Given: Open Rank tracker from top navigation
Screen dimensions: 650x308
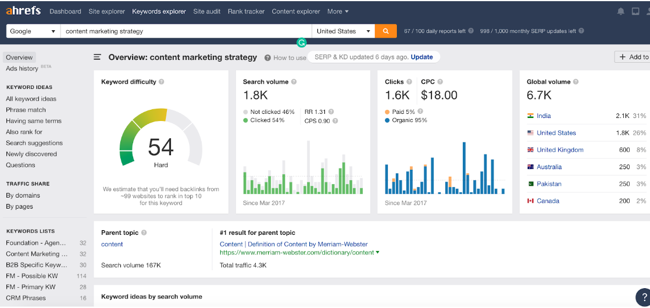Looking at the screenshot, I should [246, 11].
